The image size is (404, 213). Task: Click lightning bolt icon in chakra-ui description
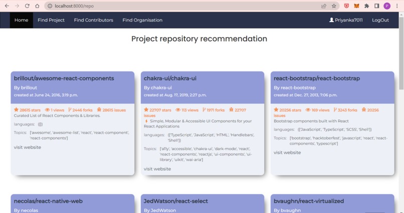(x=146, y=121)
